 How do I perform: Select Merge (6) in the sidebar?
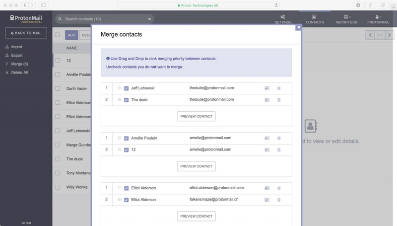pyautogui.click(x=17, y=64)
